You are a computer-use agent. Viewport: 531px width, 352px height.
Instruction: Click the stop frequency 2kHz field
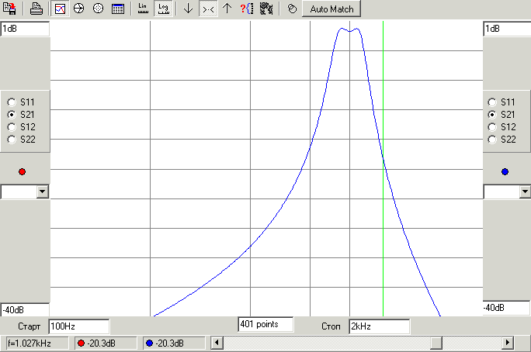click(x=380, y=326)
